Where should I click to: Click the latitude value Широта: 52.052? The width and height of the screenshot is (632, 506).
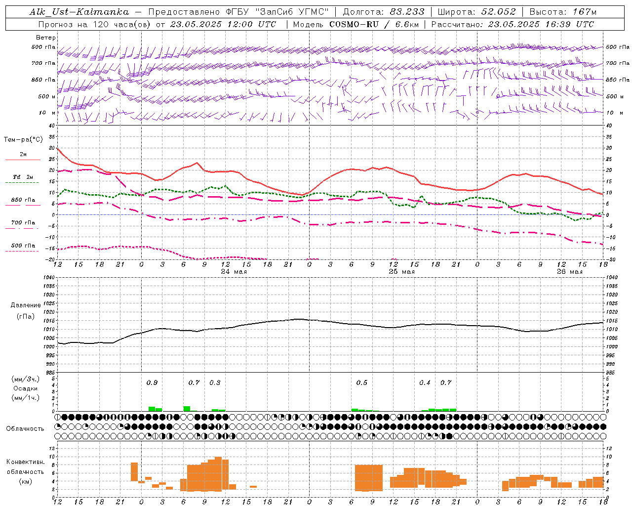476,12
